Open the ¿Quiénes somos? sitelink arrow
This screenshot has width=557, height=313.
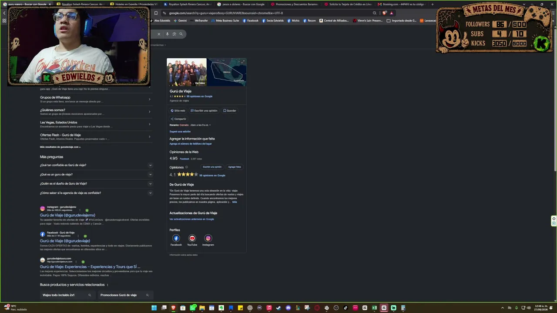149,112
